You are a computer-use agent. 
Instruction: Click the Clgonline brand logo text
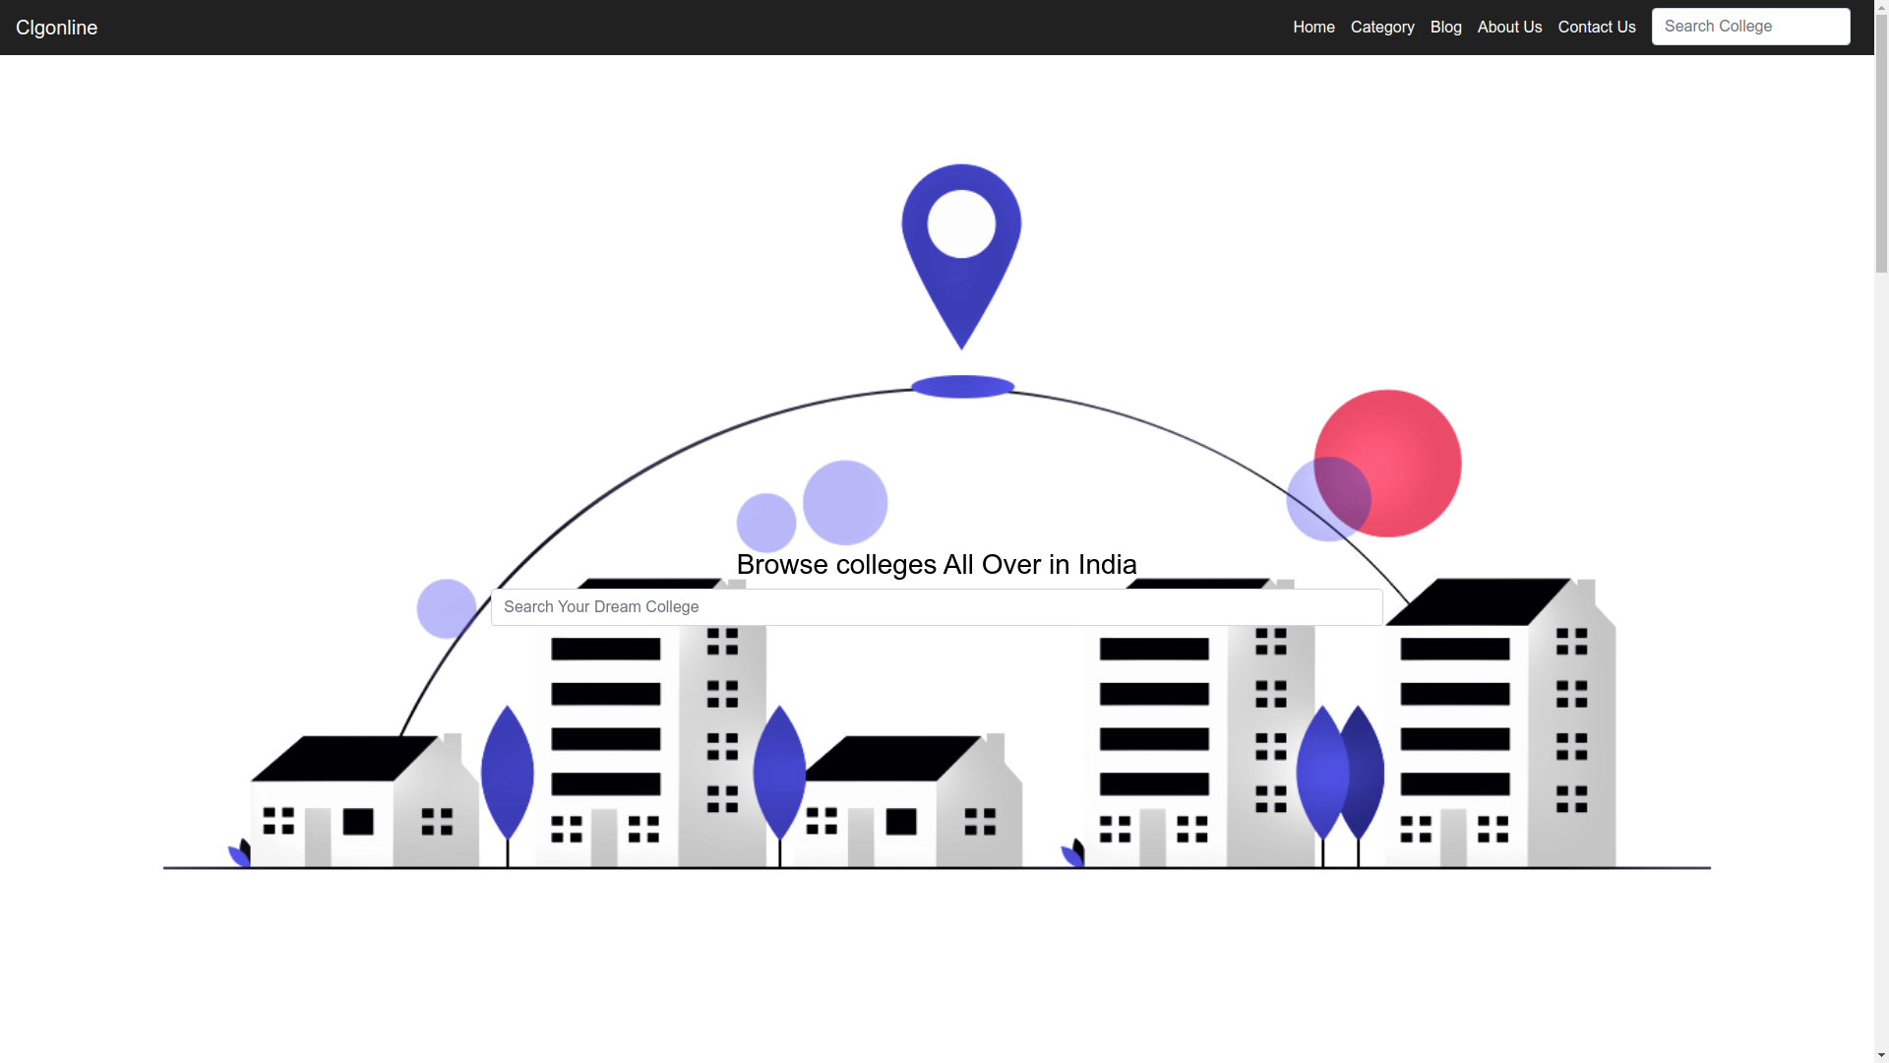[57, 28]
